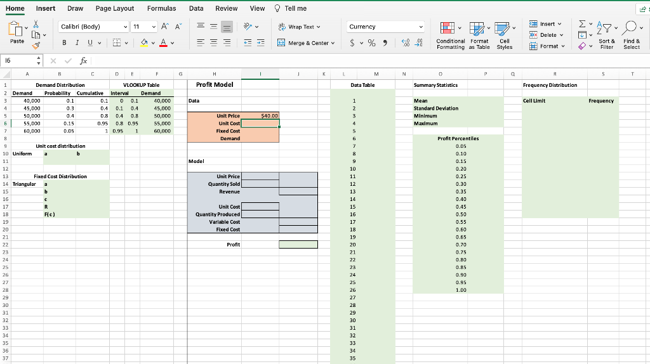
Task: Toggle Italic formatting
Action: point(77,42)
